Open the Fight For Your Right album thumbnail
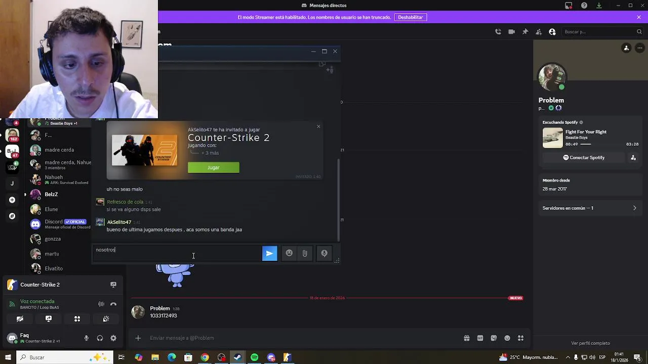Screen dimensions: 648x364 (x=552, y=138)
